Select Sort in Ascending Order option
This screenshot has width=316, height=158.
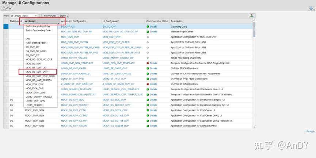pos(38,26)
